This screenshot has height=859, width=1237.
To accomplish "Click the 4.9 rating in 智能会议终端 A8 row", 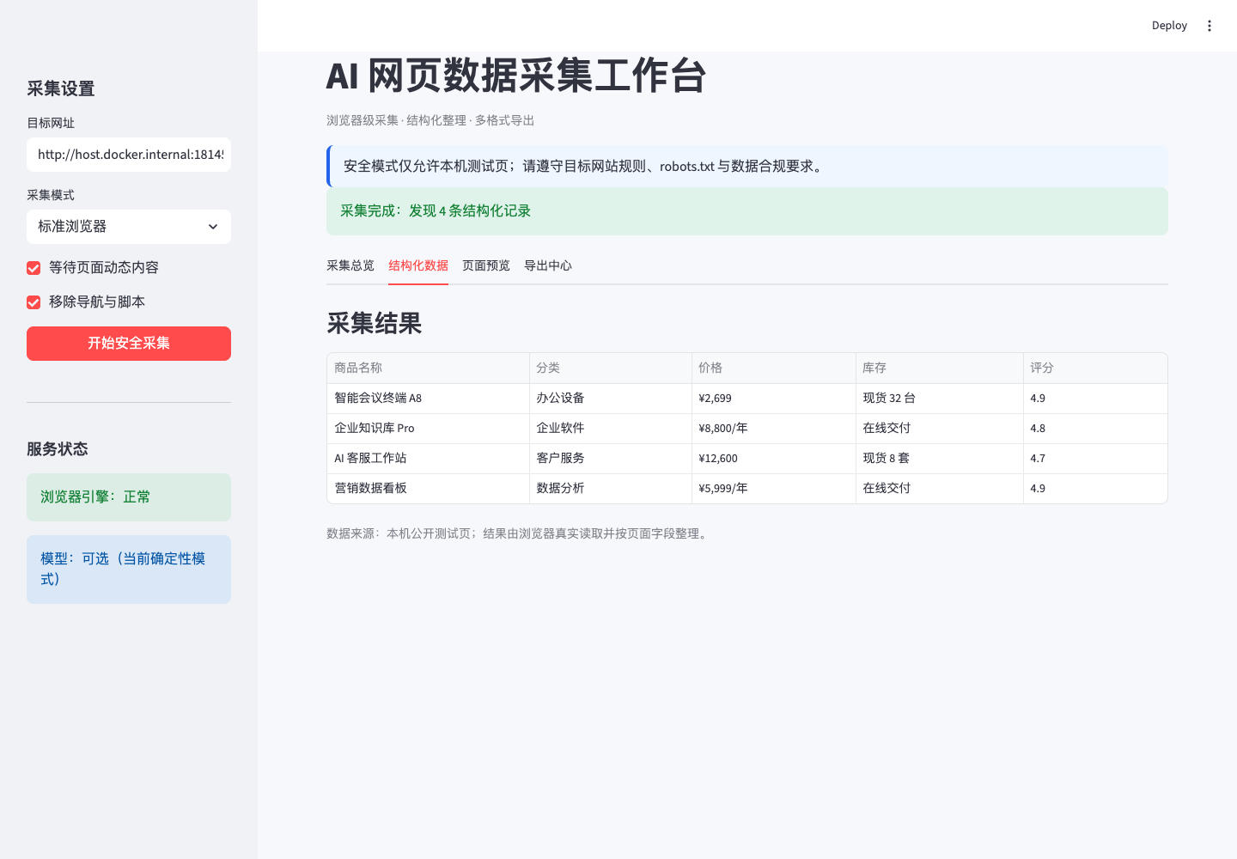I will click(x=1095, y=399).
